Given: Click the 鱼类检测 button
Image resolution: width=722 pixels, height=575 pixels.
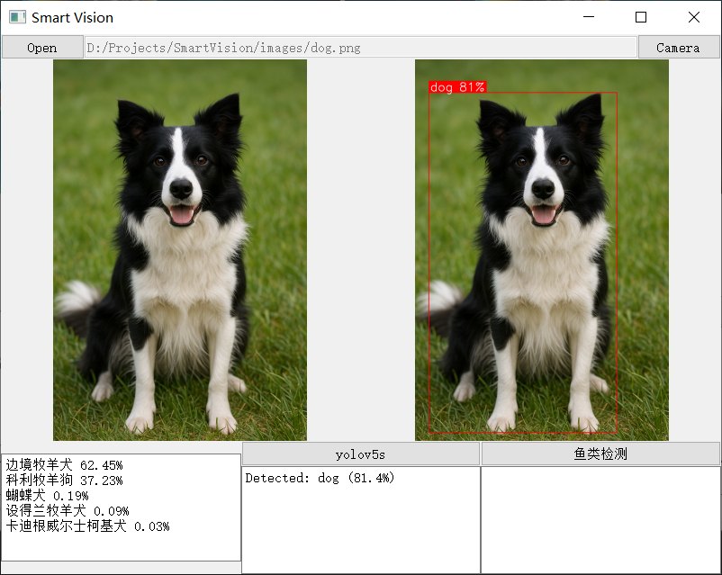Looking at the screenshot, I should (x=600, y=454).
